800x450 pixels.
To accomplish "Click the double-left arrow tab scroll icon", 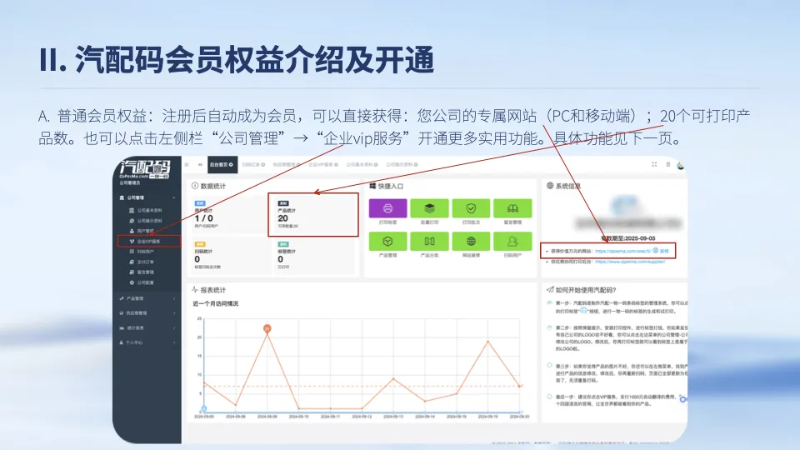I will [x=200, y=164].
